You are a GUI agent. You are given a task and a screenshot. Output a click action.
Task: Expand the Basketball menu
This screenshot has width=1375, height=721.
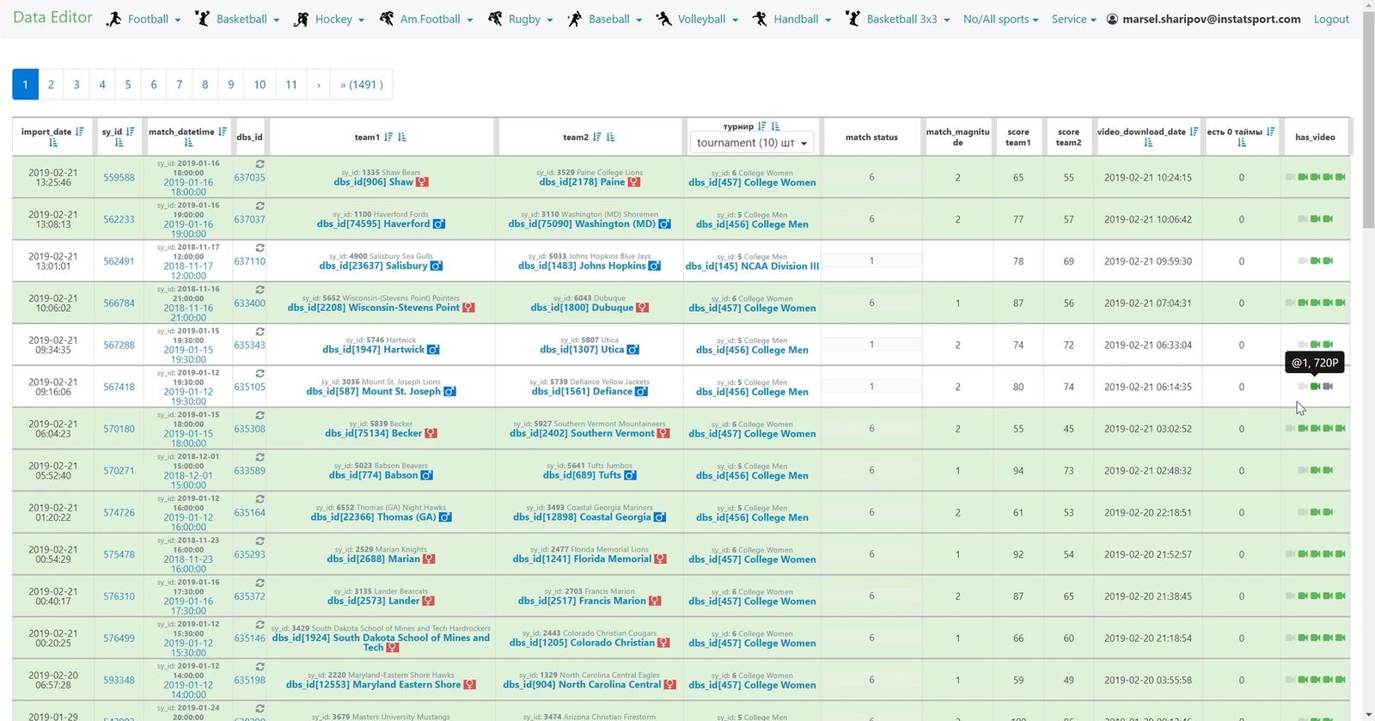point(237,19)
